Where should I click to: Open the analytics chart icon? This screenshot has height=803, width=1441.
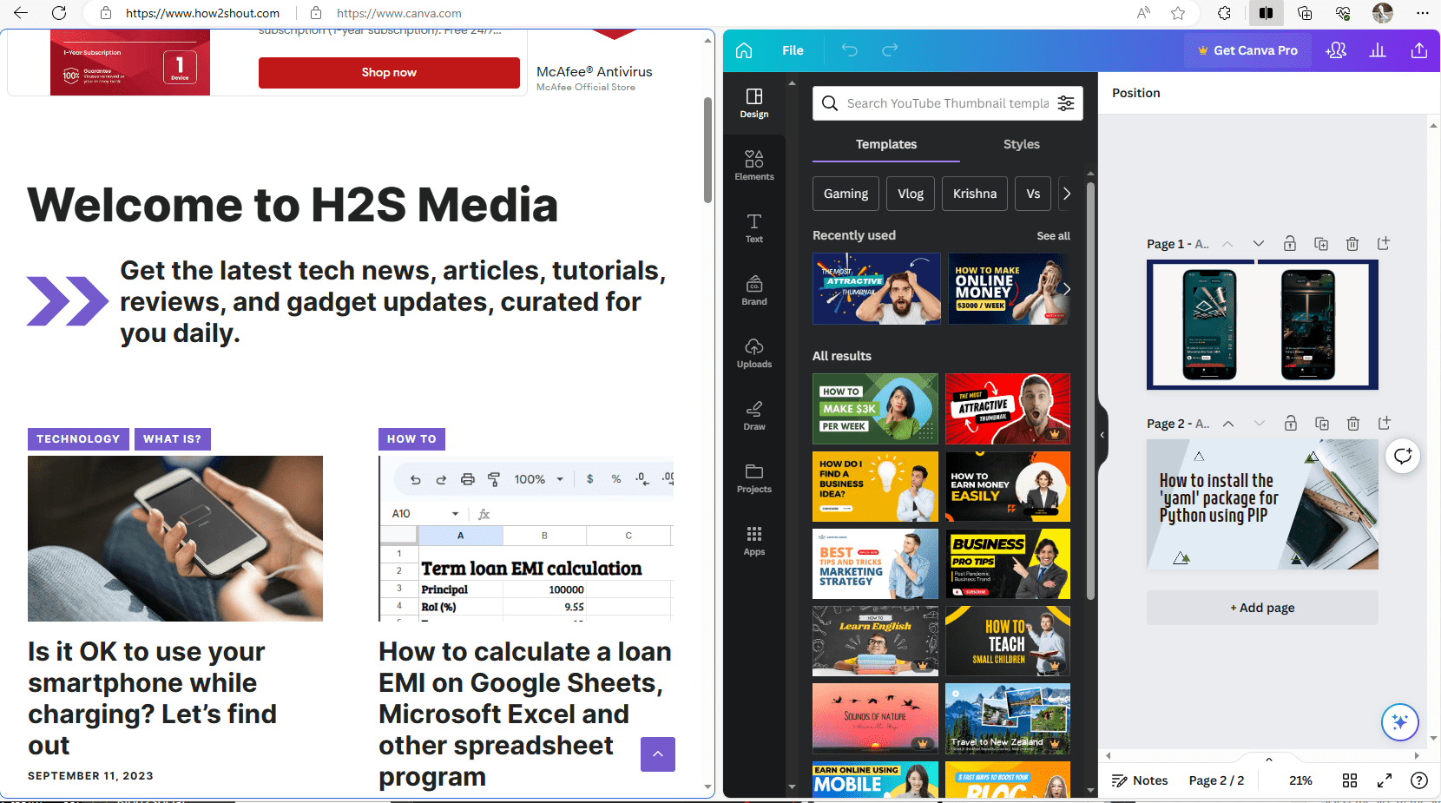pos(1378,50)
